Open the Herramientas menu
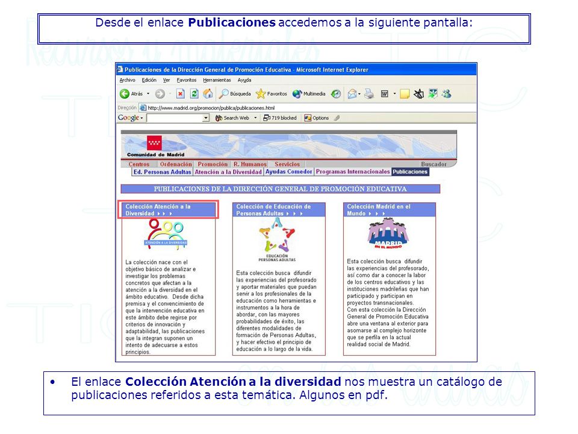This screenshot has width=578, height=434. point(217,80)
